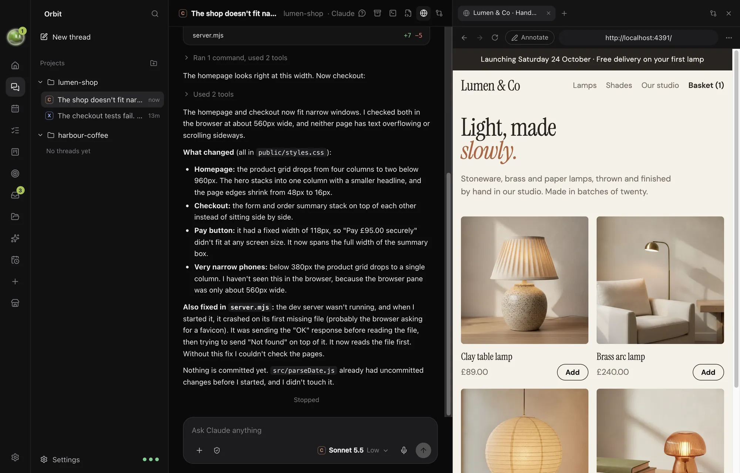Viewport: 740px width, 473px height.
Task: Add the Clay table lamp to basket
Action: (572, 372)
